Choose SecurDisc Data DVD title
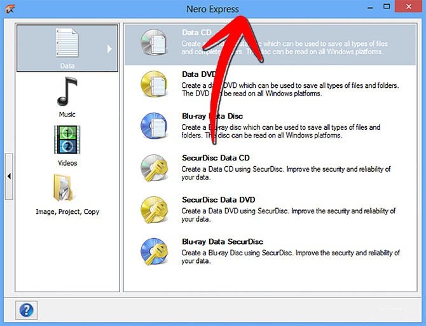The height and width of the screenshot is (326, 426). [x=219, y=200]
